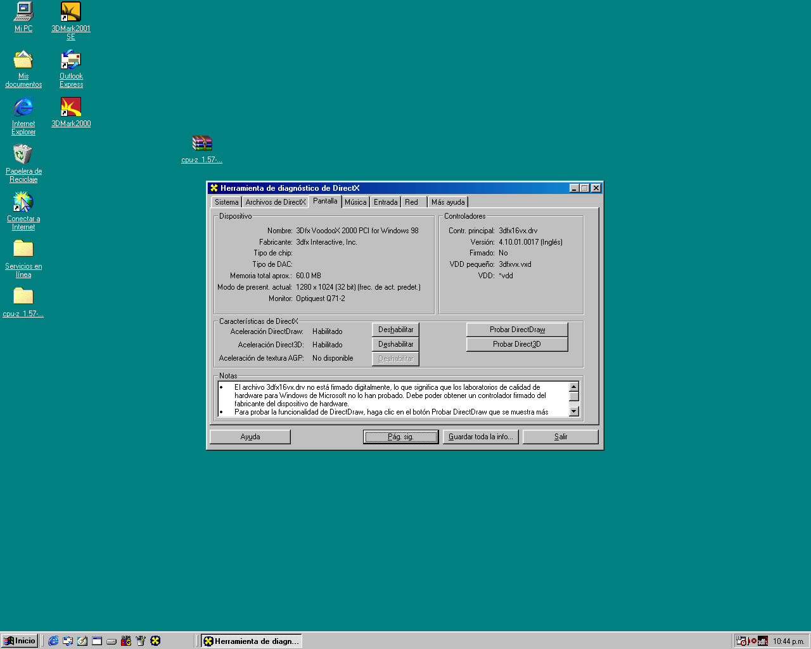This screenshot has height=649, width=811.
Task: Click the DirectX icon in dialog title bar
Action: tap(214, 188)
